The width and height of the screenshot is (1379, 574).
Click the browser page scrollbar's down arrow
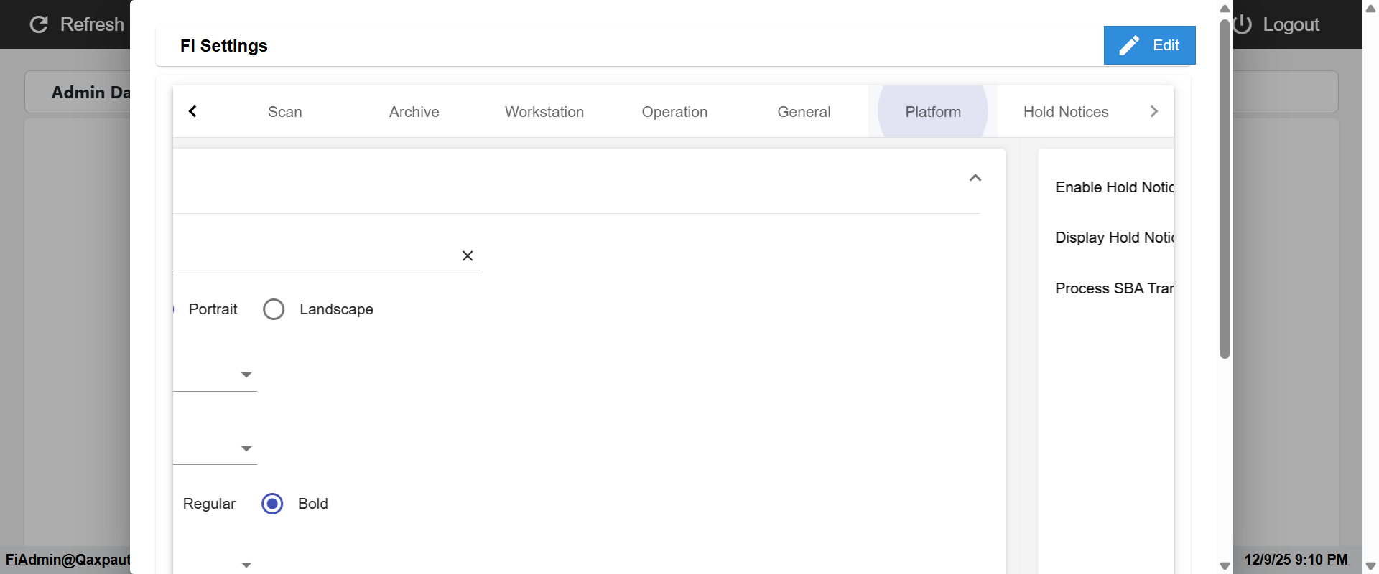1370,566
